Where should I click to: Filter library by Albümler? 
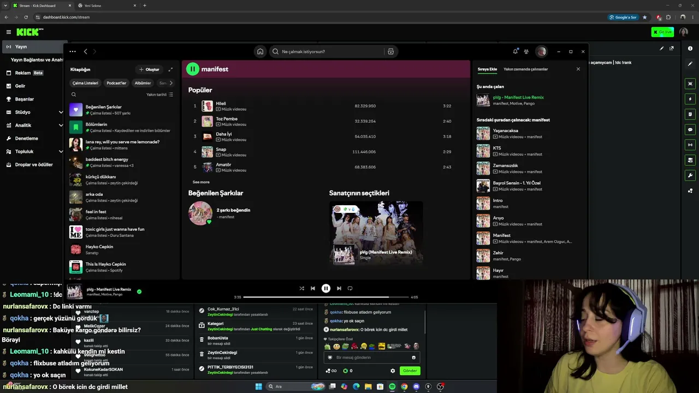point(143,83)
